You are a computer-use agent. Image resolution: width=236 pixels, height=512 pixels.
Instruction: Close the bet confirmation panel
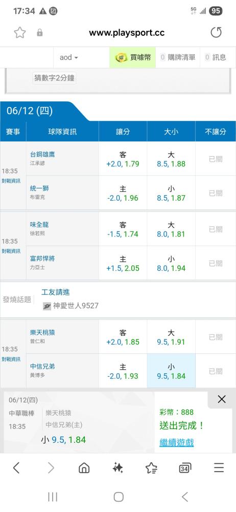(x=222, y=399)
